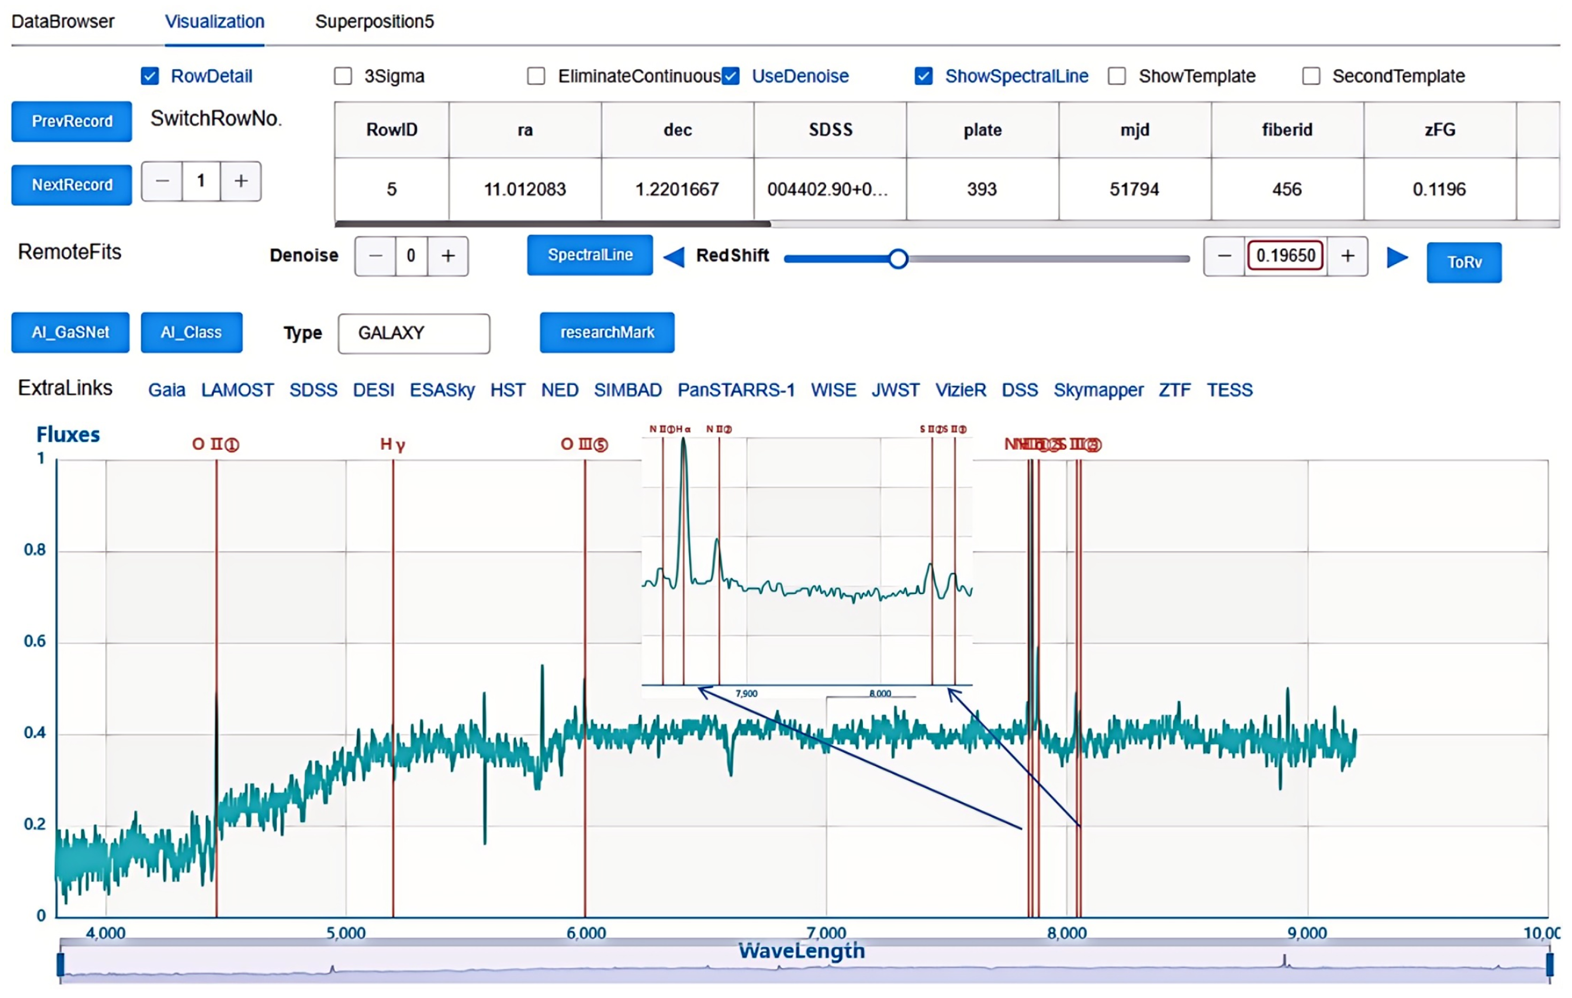The height and width of the screenshot is (998, 1572).
Task: Open the Superposition5 tab
Action: pos(374,21)
